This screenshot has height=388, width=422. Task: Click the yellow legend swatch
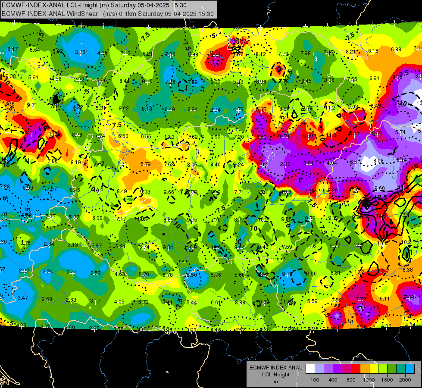(x=374, y=369)
